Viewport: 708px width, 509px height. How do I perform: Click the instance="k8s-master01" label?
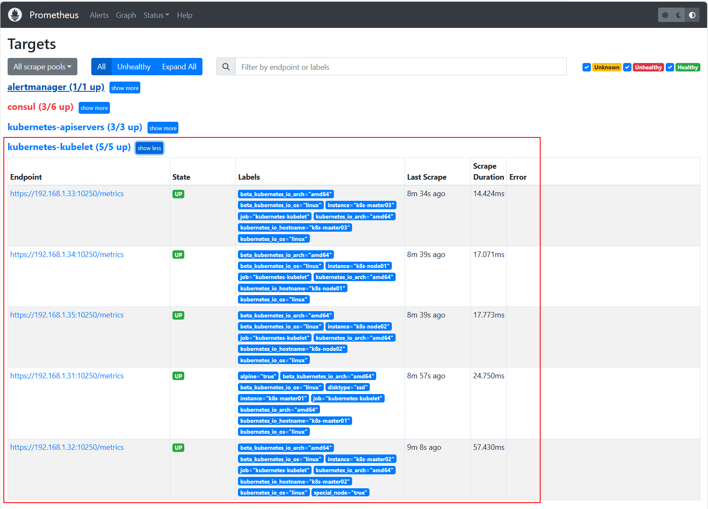pos(273,399)
